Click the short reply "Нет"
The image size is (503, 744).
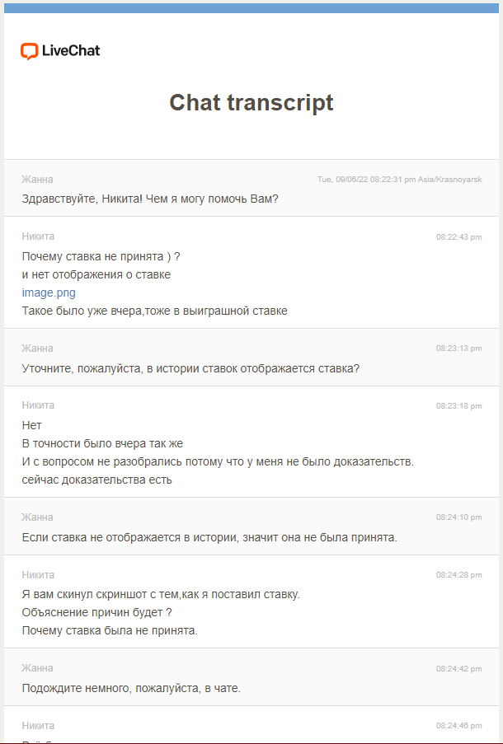point(32,425)
